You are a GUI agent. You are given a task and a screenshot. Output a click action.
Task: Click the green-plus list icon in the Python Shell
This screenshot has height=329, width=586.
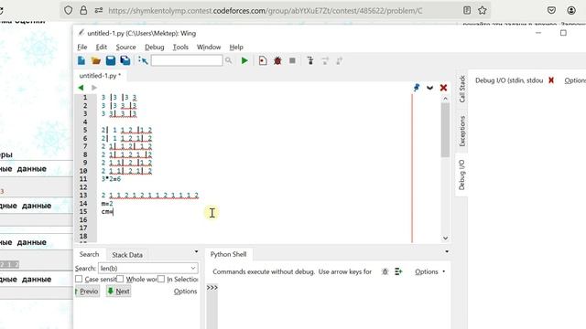coord(398,271)
